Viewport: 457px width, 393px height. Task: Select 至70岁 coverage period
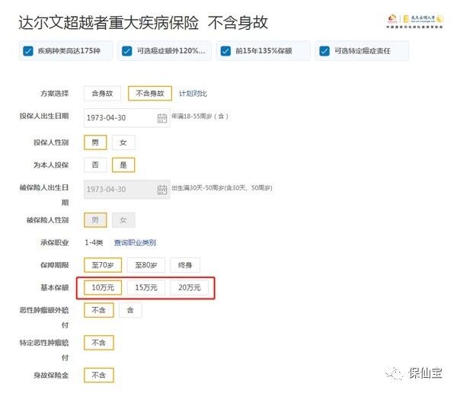tap(103, 265)
